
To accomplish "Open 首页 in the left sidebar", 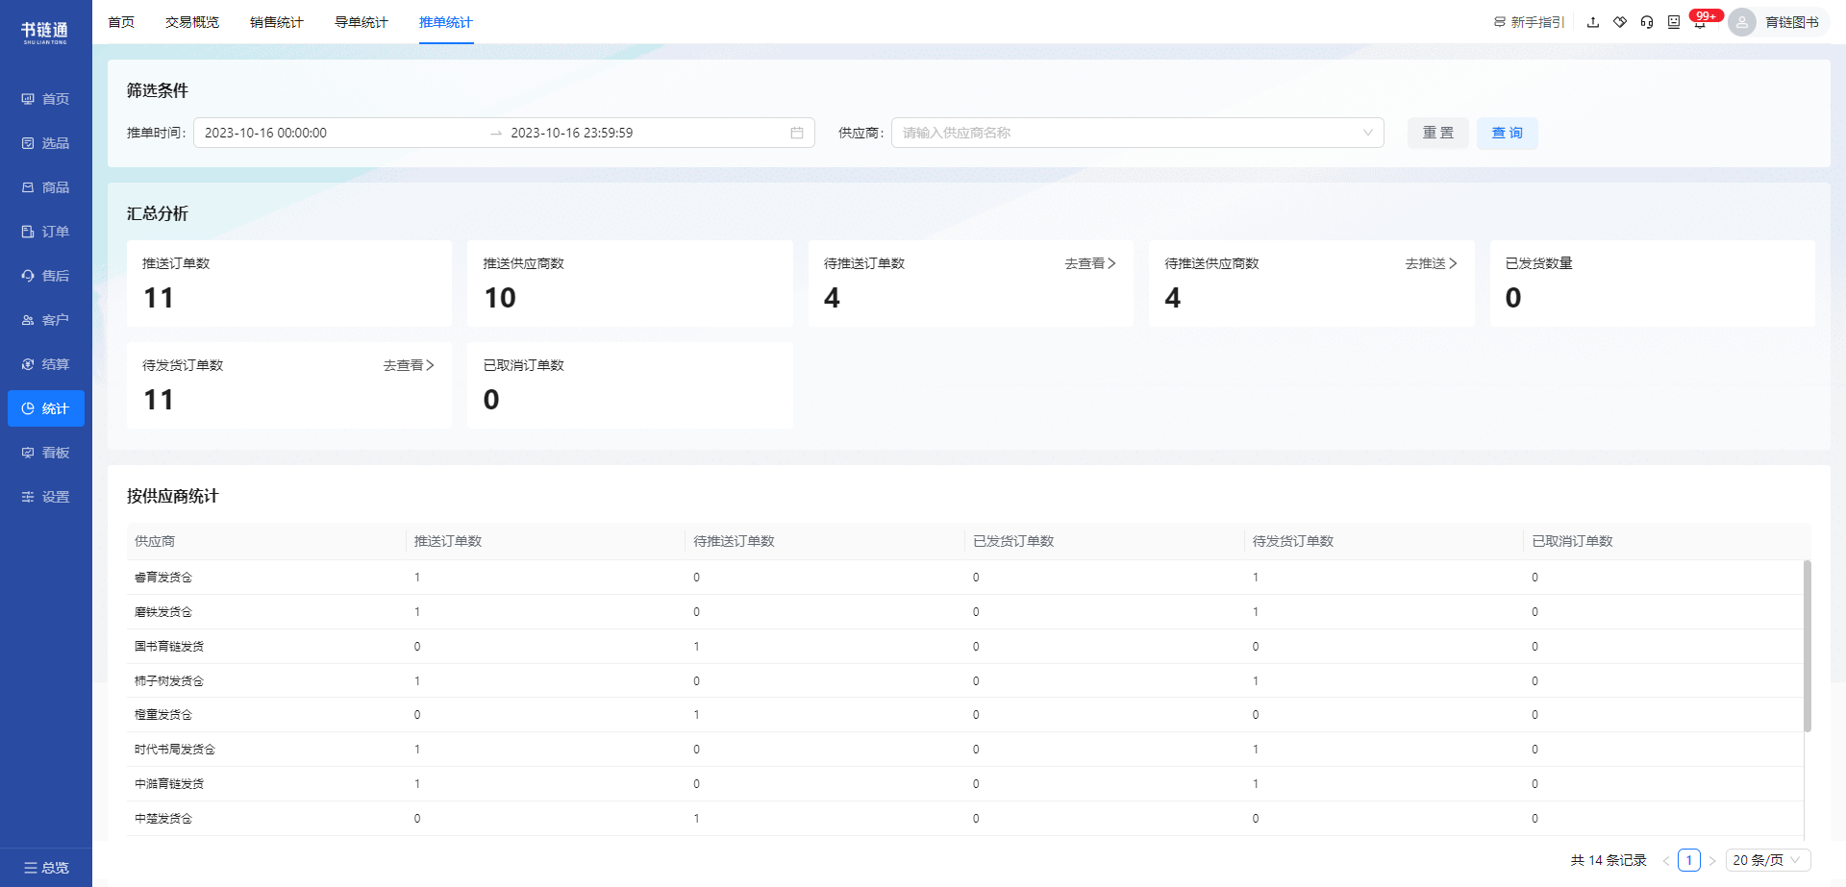I will (x=45, y=99).
